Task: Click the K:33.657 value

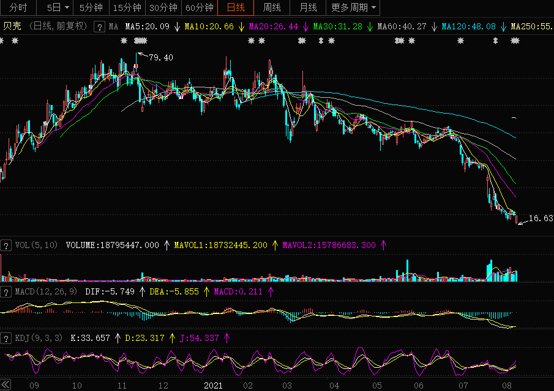Action: tap(91, 338)
